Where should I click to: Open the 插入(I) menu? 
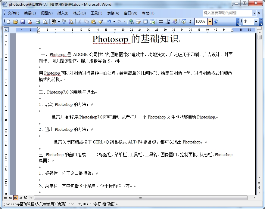coord(63,13)
